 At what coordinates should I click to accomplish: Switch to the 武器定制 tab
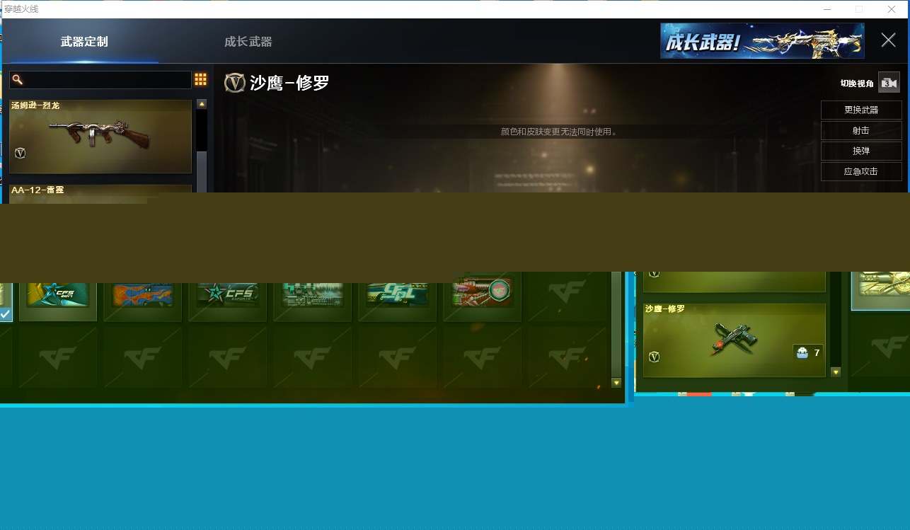[x=84, y=42]
